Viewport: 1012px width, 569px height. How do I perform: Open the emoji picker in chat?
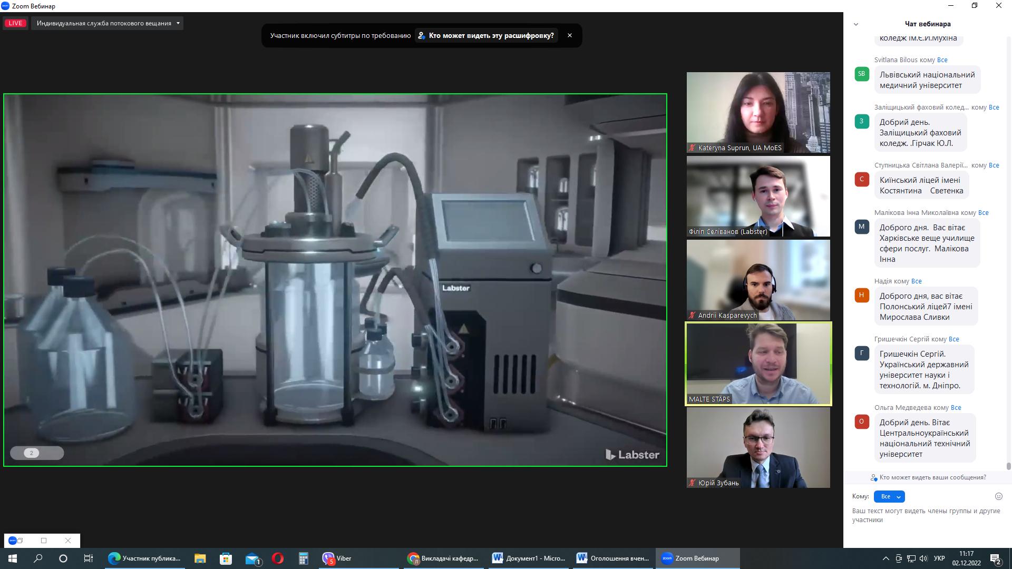998,496
